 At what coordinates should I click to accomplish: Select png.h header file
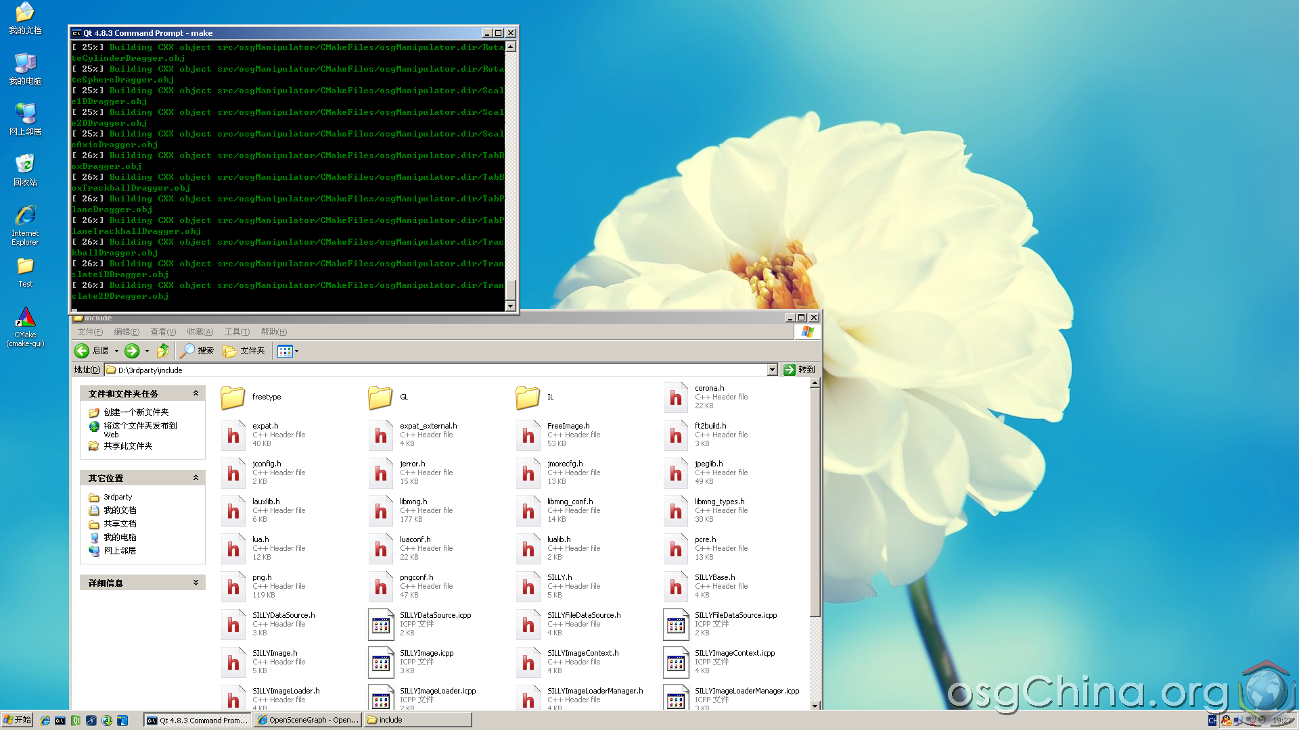[x=263, y=587]
